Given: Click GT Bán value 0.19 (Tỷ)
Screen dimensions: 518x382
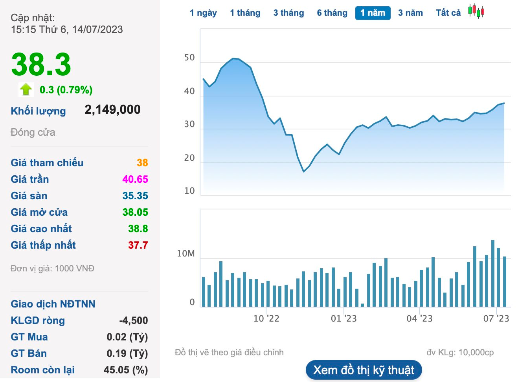Looking at the screenshot, I should coord(127,353).
